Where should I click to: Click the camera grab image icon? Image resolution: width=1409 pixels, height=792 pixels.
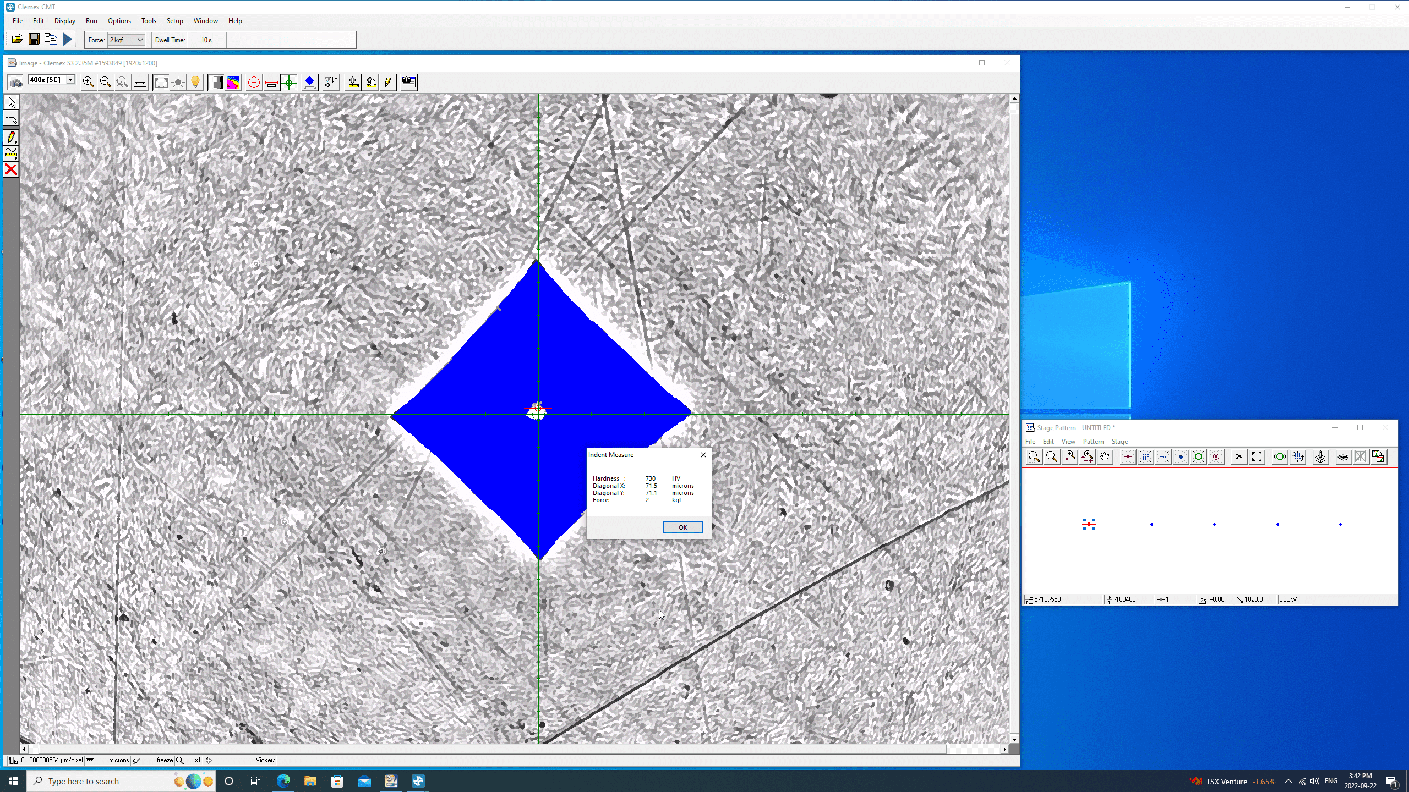point(16,82)
